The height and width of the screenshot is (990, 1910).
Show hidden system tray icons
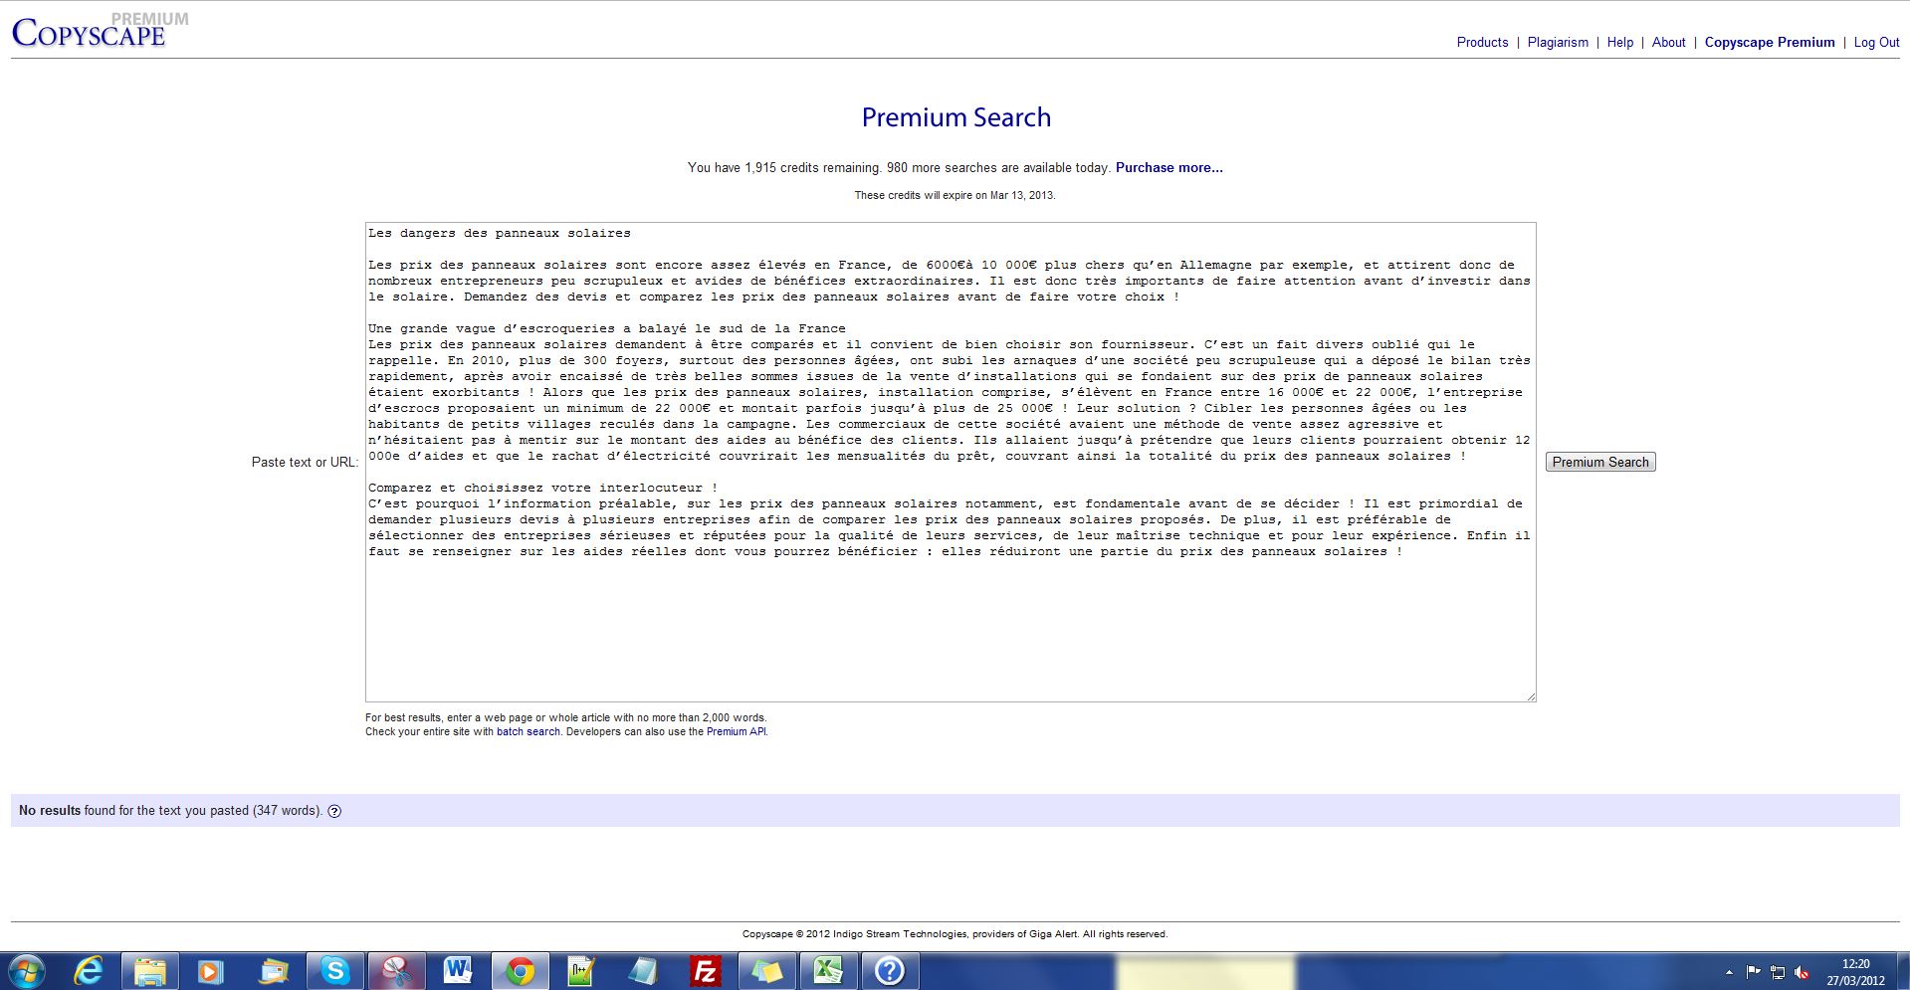coord(1729,972)
